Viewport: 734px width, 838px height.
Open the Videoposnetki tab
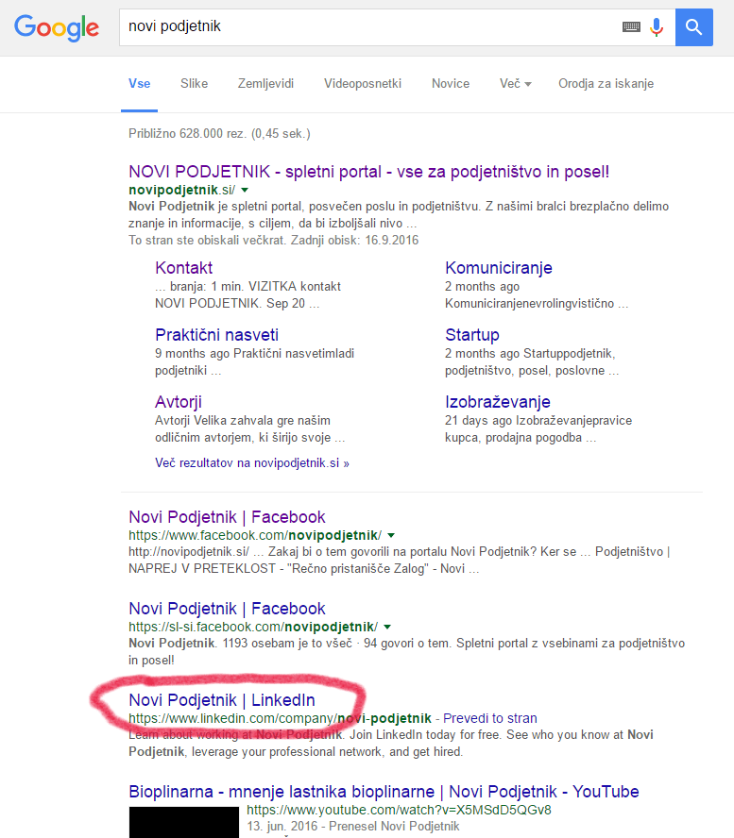coord(363,83)
